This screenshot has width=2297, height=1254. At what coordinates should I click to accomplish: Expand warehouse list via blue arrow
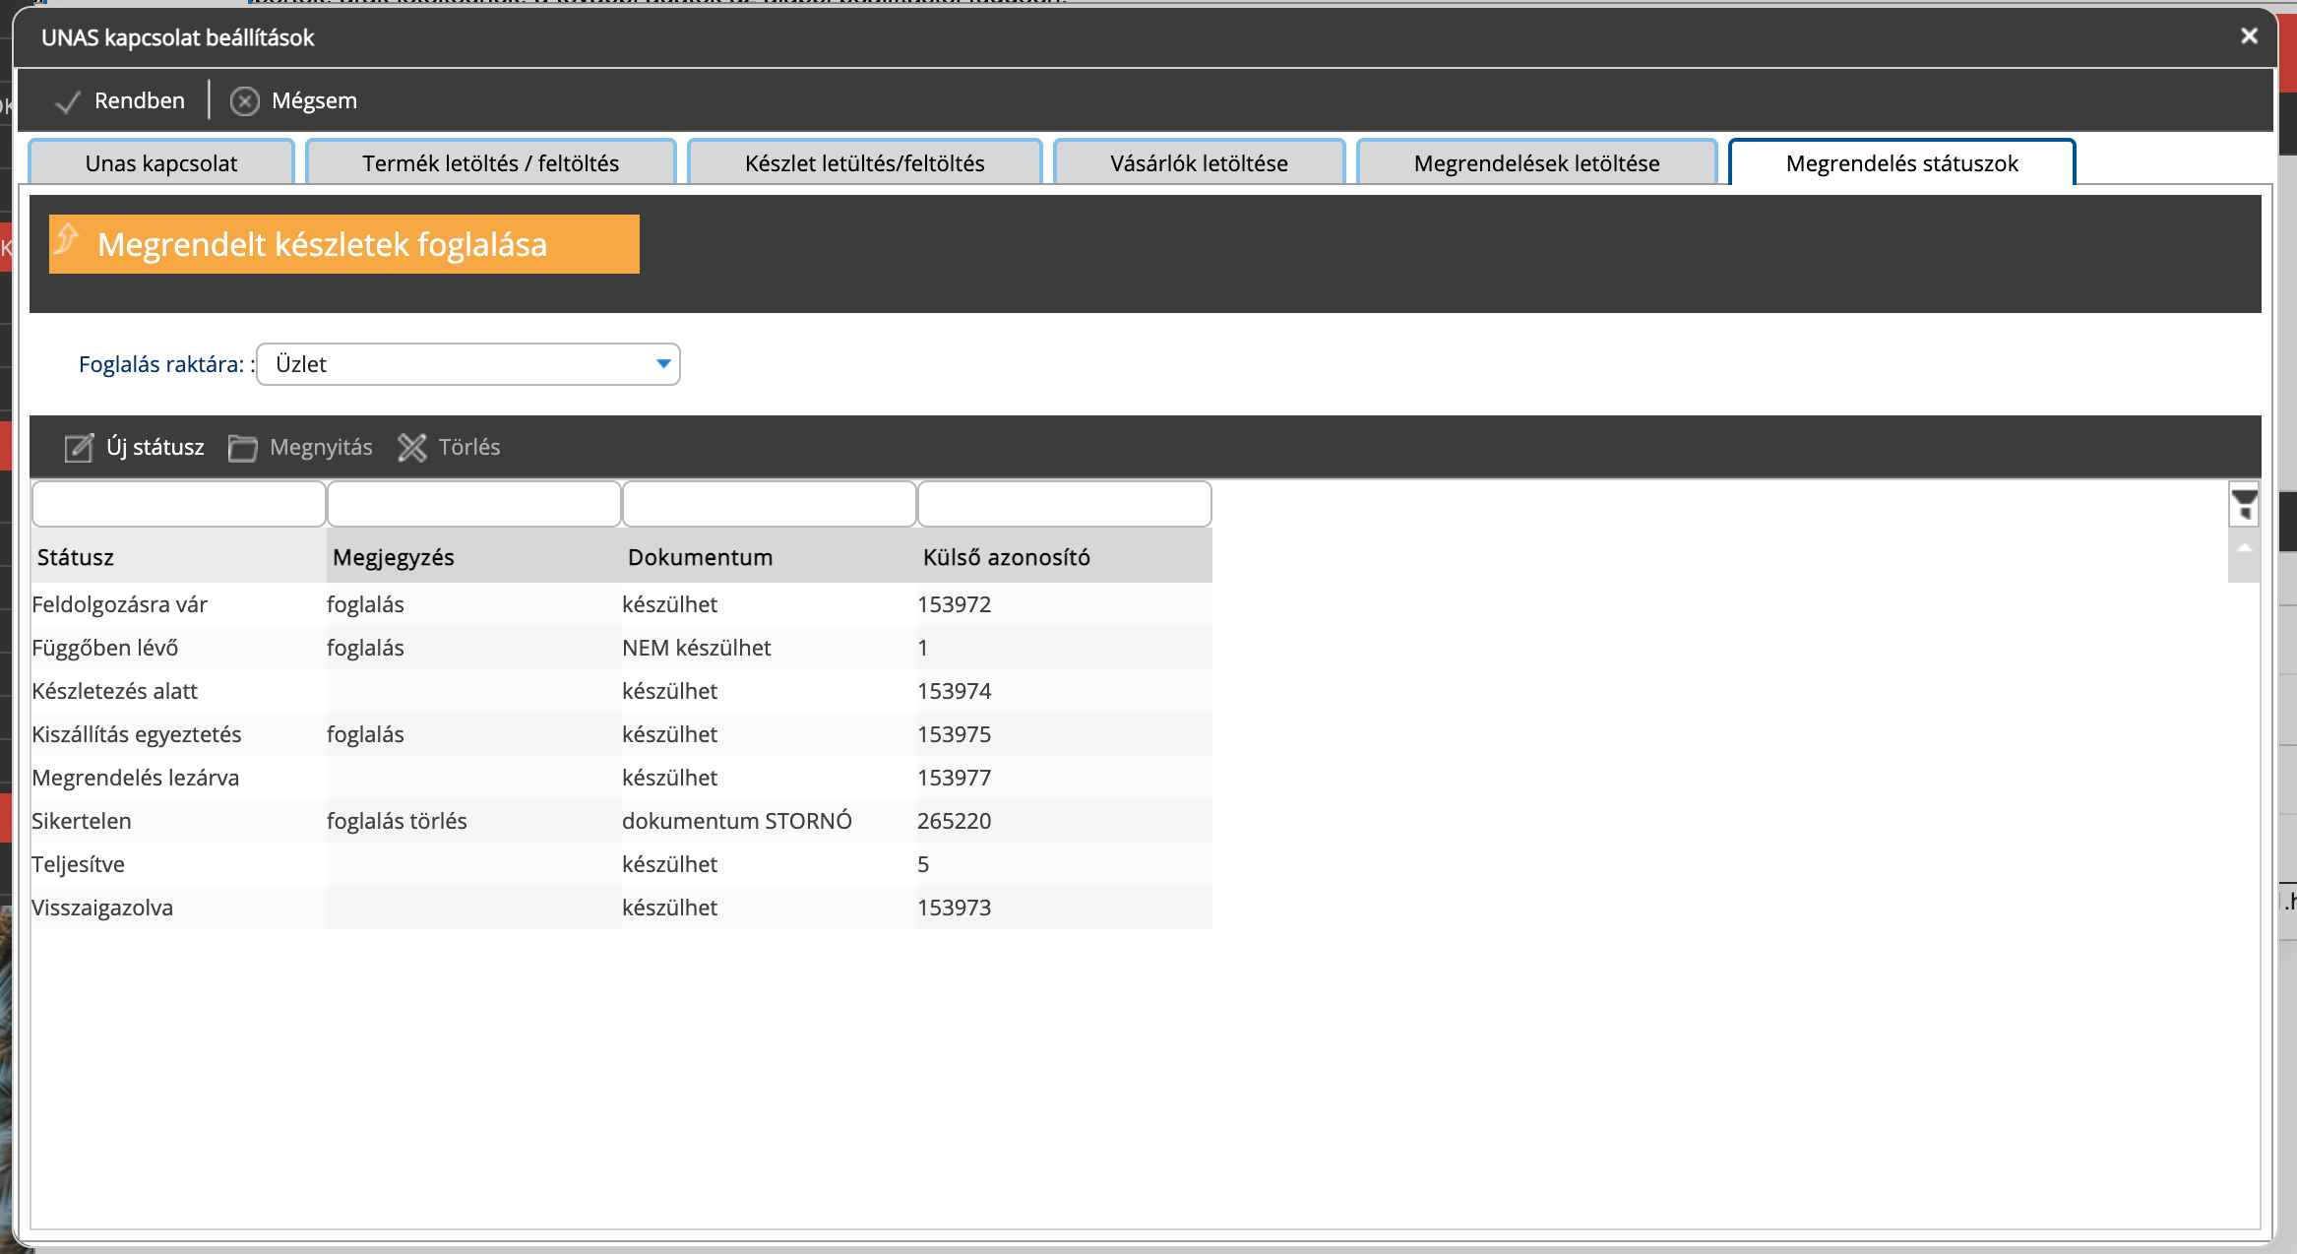click(663, 364)
